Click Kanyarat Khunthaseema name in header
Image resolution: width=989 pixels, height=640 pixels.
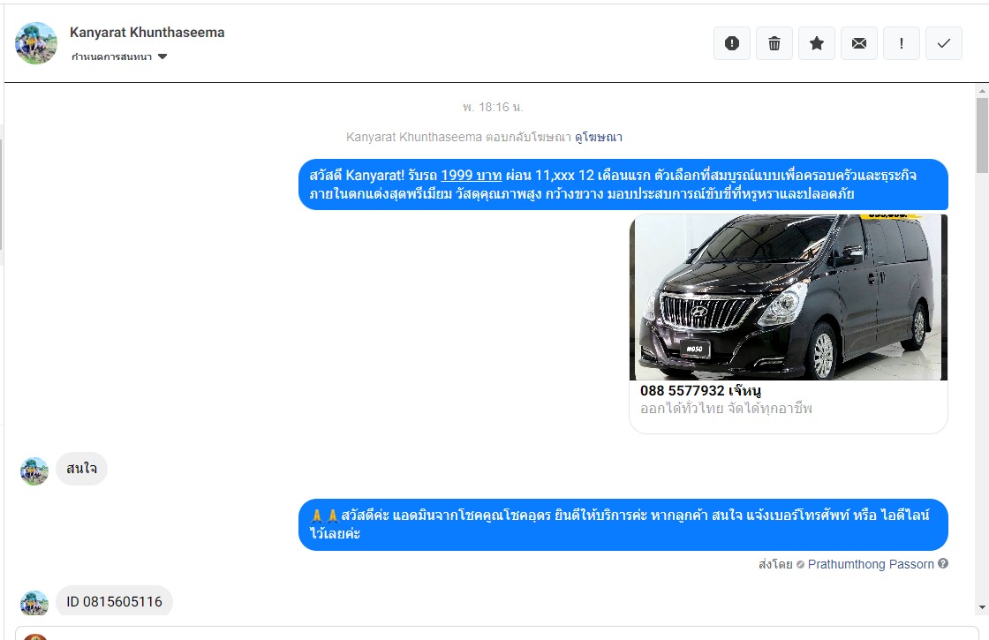tap(147, 32)
